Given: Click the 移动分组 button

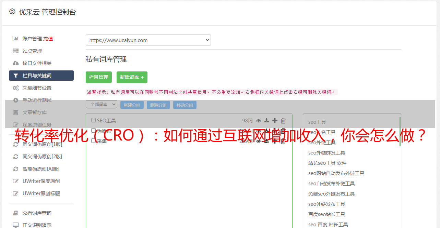Looking at the screenshot, I should point(185,105).
